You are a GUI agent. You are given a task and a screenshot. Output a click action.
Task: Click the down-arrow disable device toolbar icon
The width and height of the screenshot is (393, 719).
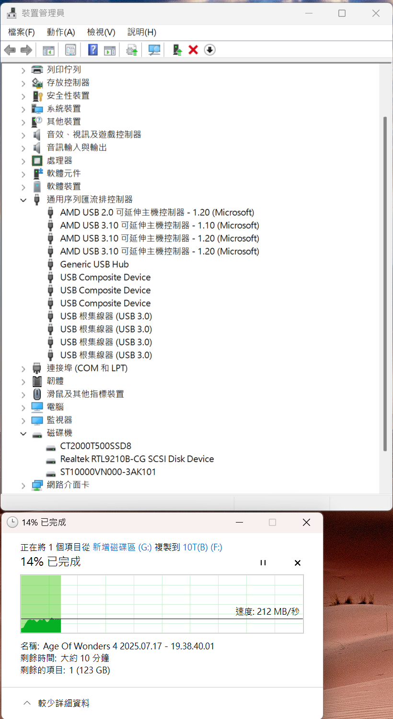pos(209,50)
